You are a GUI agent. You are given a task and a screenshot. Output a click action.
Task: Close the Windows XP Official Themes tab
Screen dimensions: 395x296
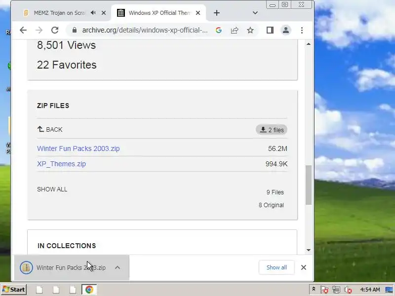coord(198,13)
